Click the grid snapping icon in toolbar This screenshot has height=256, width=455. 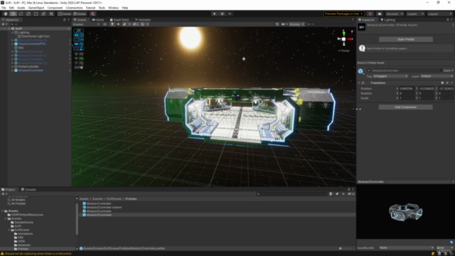93,14
